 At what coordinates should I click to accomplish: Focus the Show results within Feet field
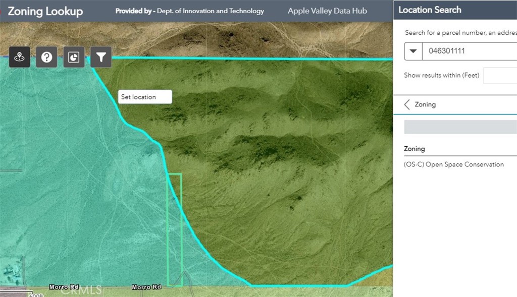click(500, 76)
